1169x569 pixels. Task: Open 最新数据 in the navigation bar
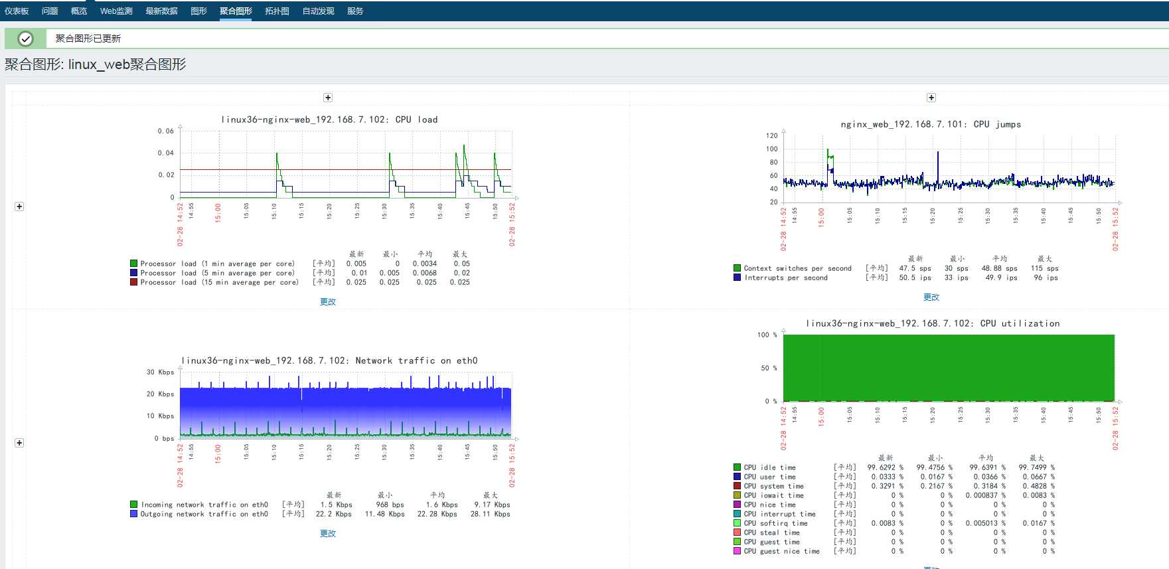pos(161,11)
